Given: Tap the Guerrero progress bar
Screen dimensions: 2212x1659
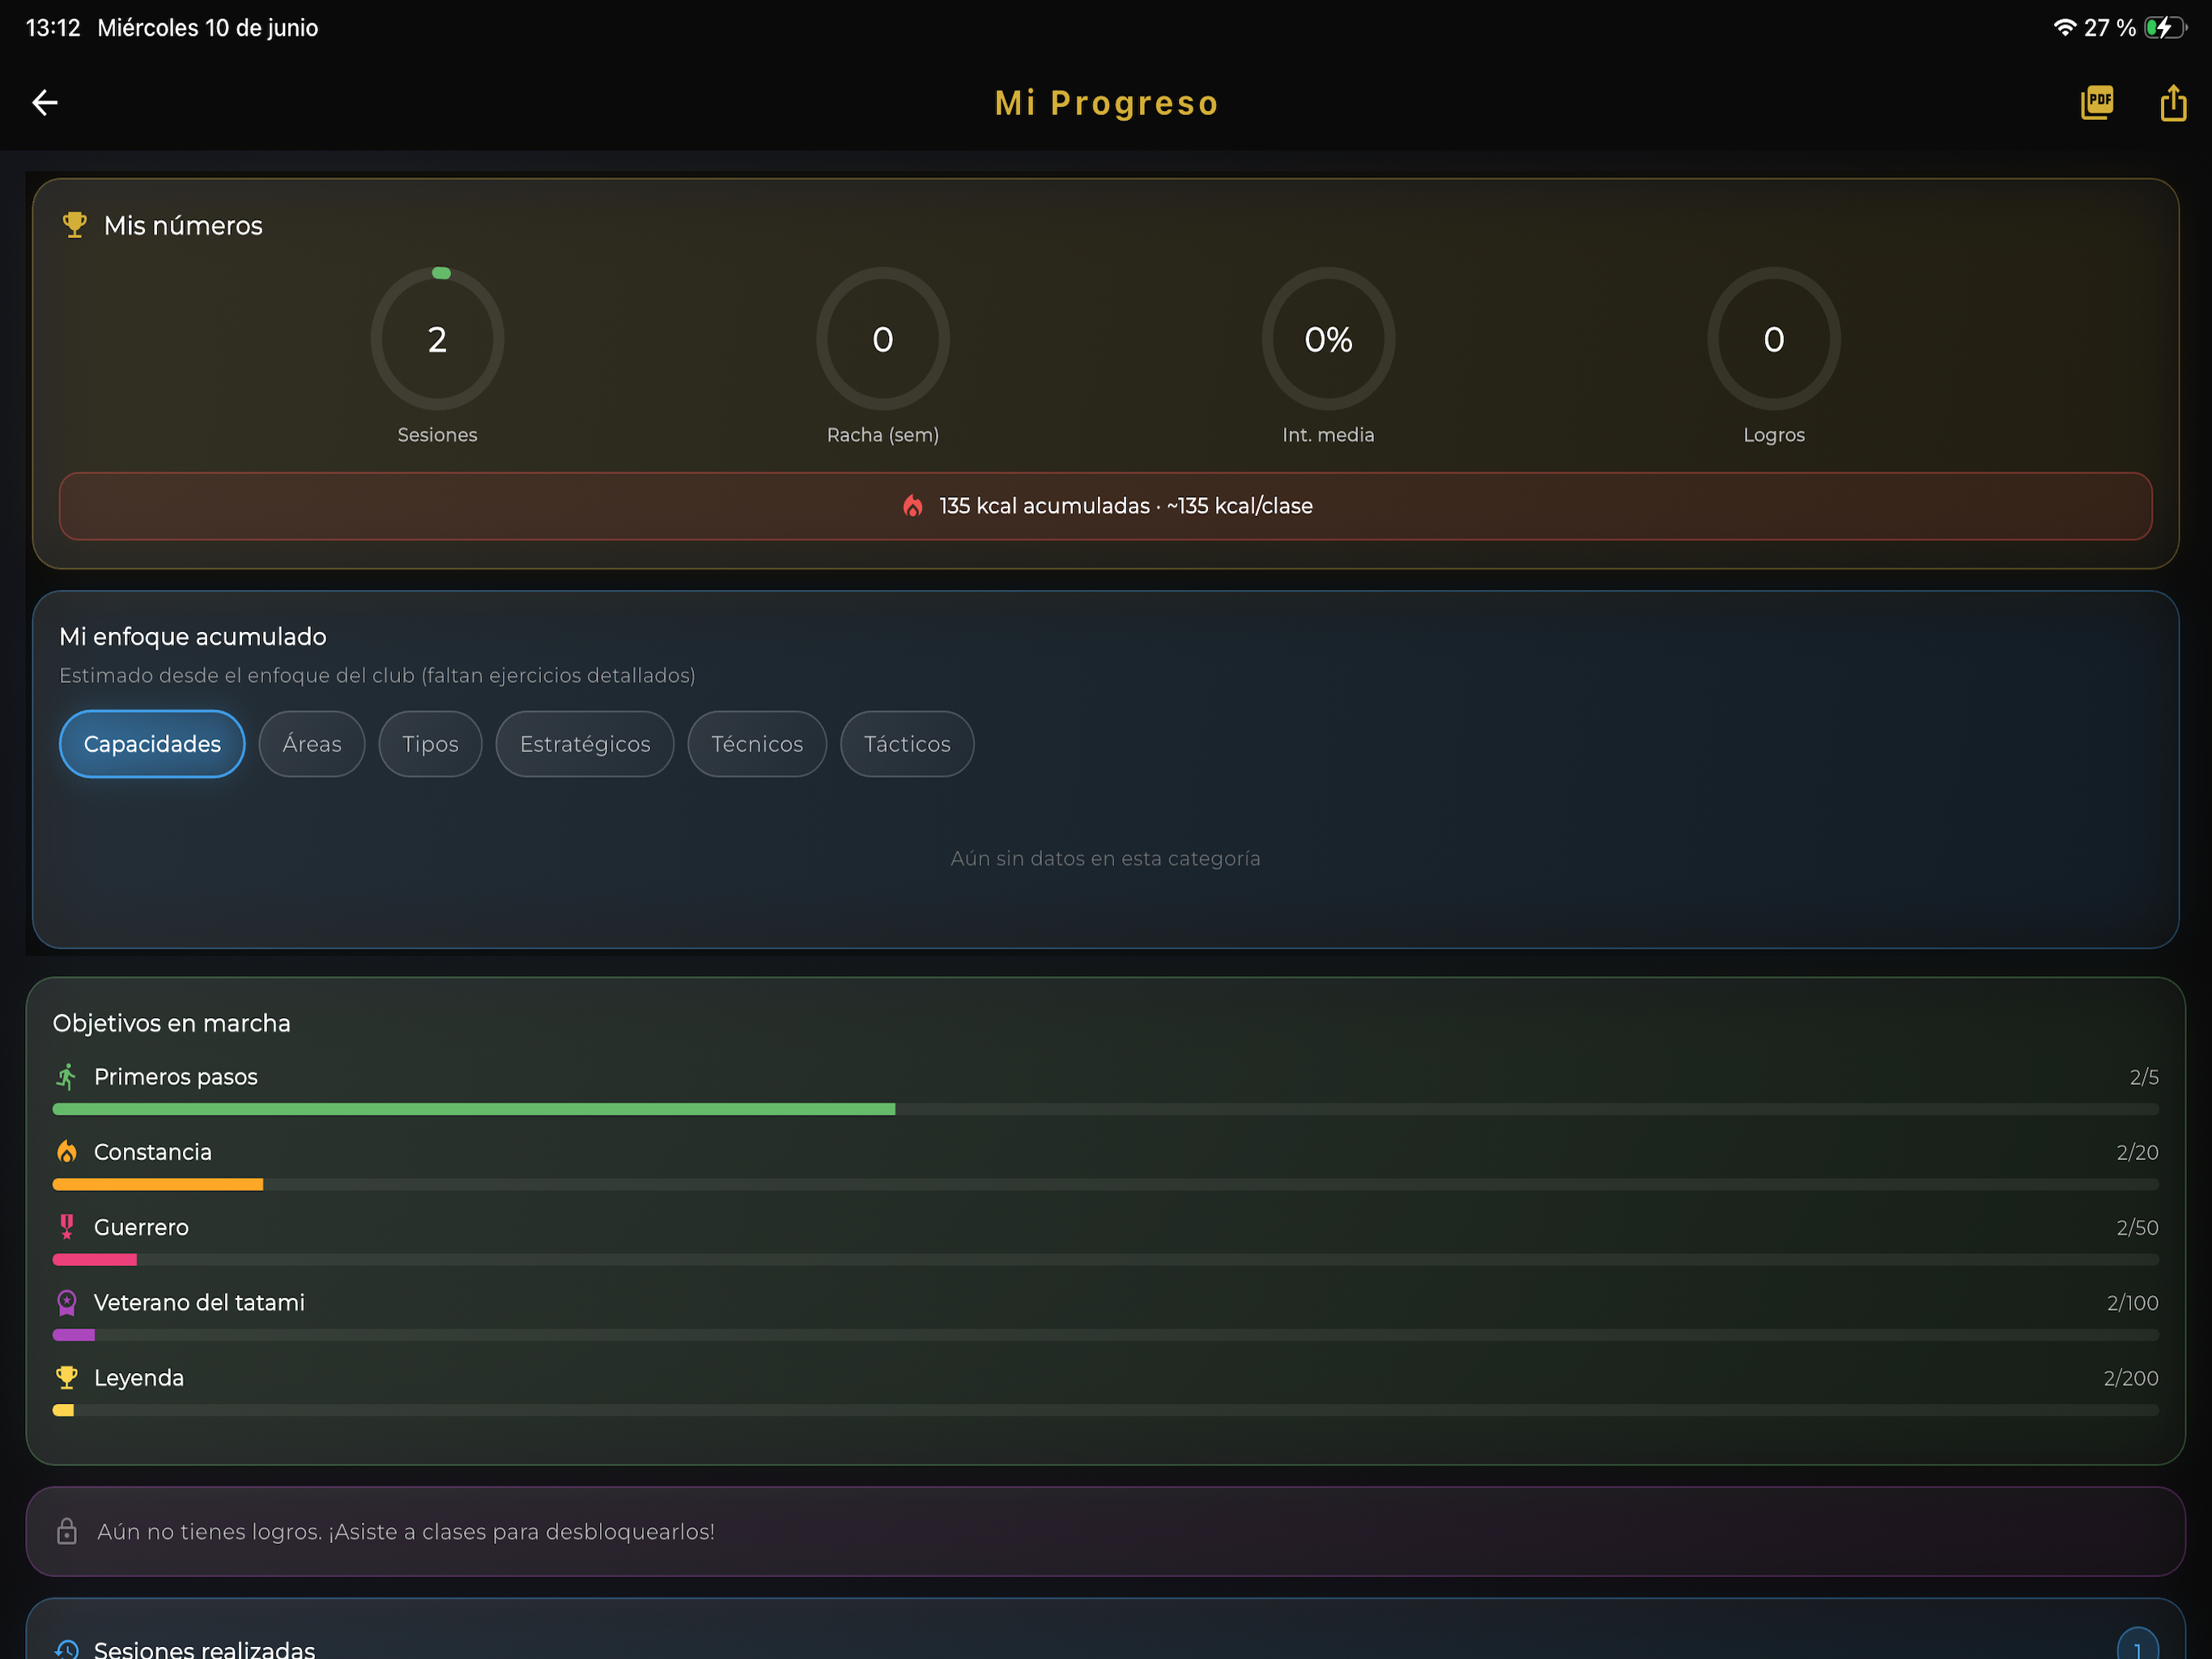Looking at the screenshot, I should (x=1106, y=1260).
